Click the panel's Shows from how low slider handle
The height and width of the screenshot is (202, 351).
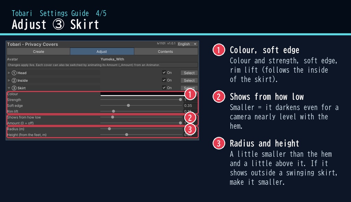[x=112, y=117]
